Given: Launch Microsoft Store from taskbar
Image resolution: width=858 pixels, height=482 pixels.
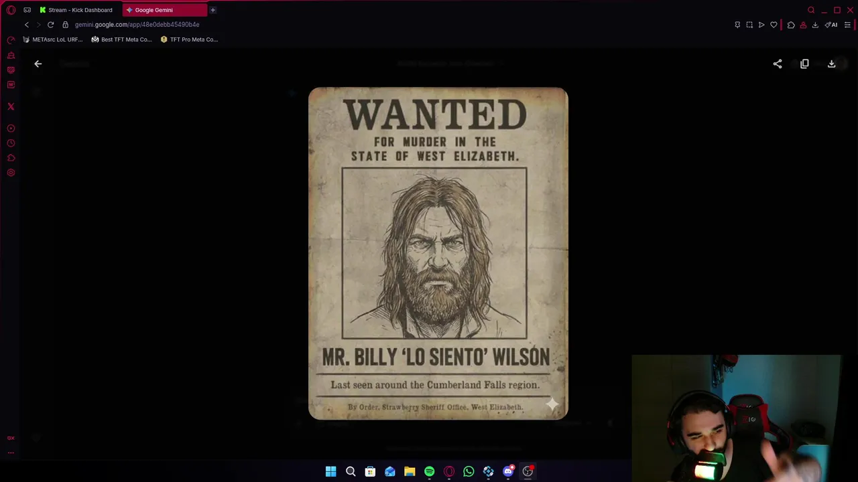Looking at the screenshot, I should pos(370,471).
